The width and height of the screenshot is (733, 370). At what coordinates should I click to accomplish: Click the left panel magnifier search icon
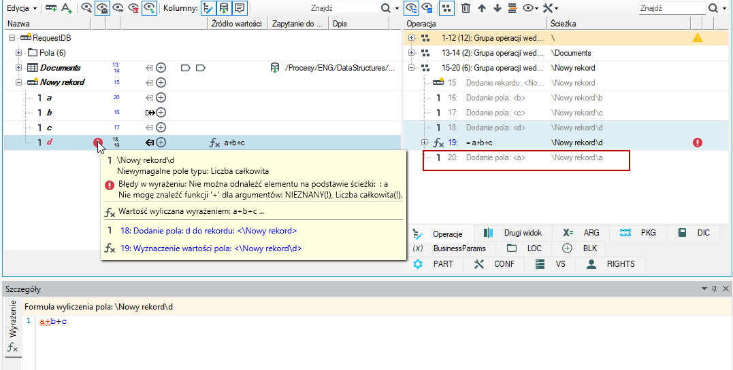(385, 8)
